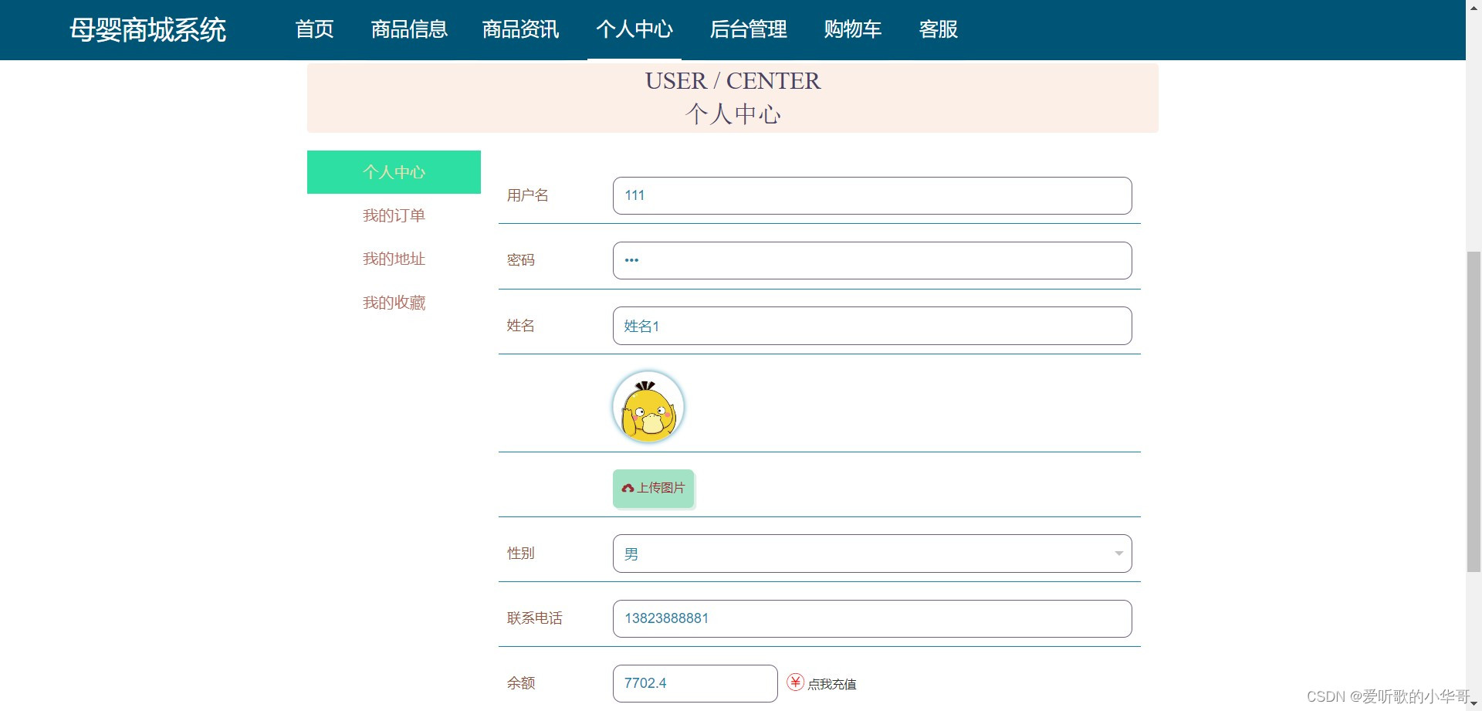The height and width of the screenshot is (711, 1482).
Task: Focus the 姓名 input field
Action: coord(872,326)
